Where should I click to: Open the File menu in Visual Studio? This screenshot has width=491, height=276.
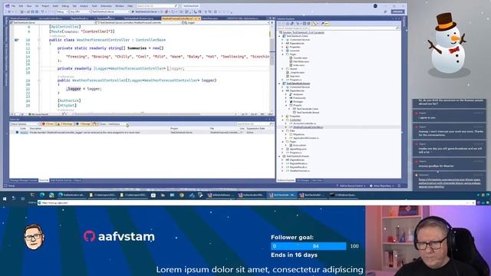pyautogui.click(x=13, y=6)
